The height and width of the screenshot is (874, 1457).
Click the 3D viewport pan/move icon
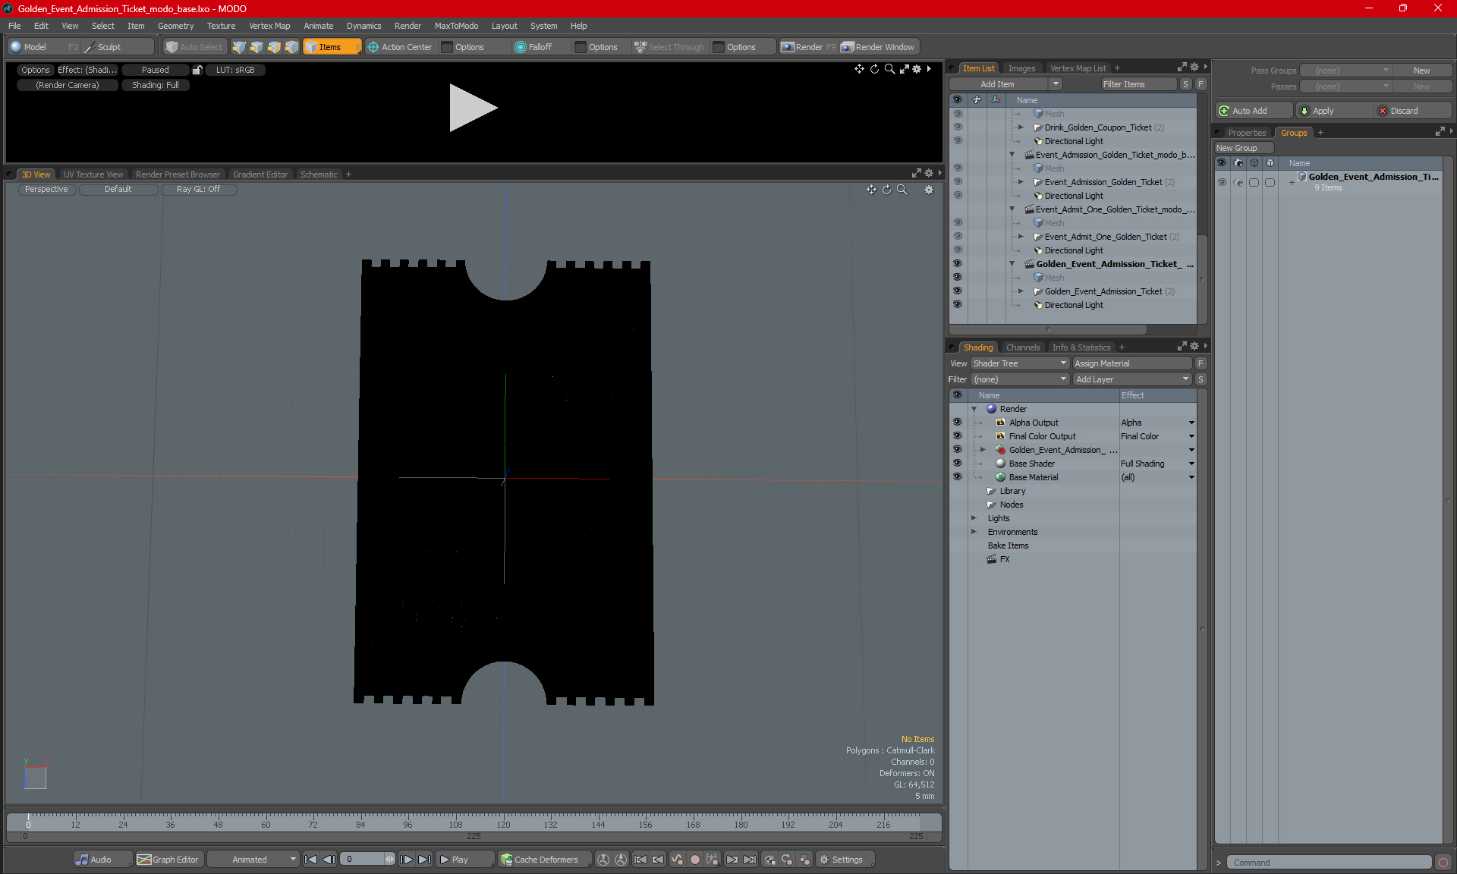[x=871, y=190]
